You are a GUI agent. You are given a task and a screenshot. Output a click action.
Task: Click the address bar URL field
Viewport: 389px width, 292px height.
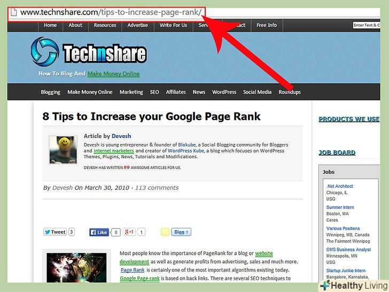pyautogui.click(x=107, y=12)
